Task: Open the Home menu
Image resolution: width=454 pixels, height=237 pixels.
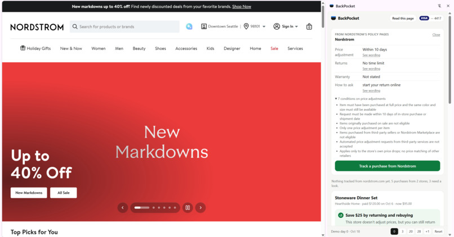Action: point(255,48)
